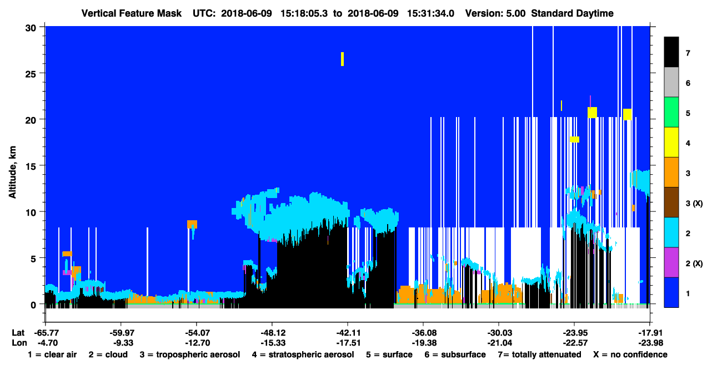
Task: Click the y-axis tick label 15
Action: point(32,166)
